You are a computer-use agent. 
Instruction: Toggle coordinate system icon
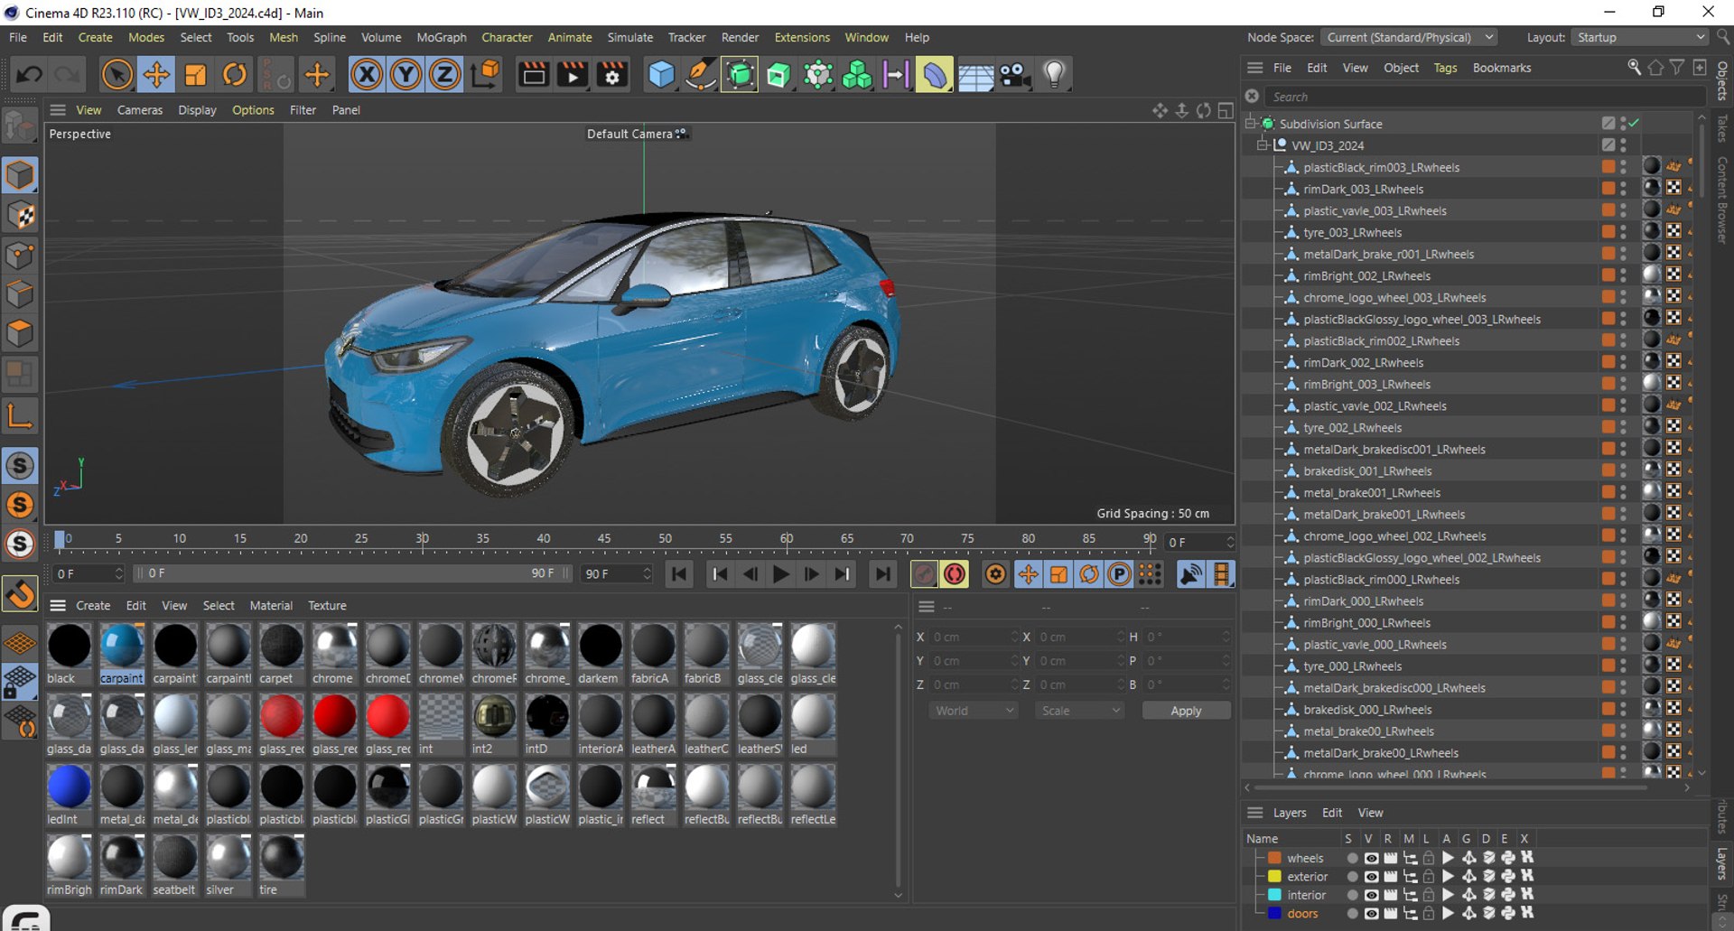coord(485,75)
